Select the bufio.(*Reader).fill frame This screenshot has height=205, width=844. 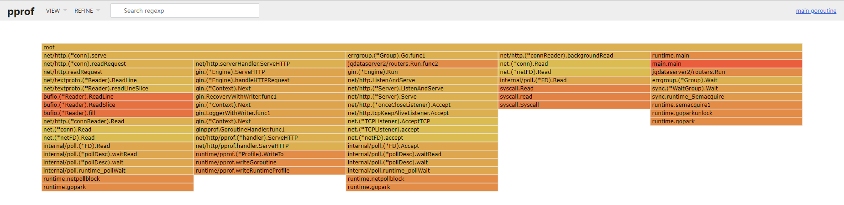pos(118,113)
